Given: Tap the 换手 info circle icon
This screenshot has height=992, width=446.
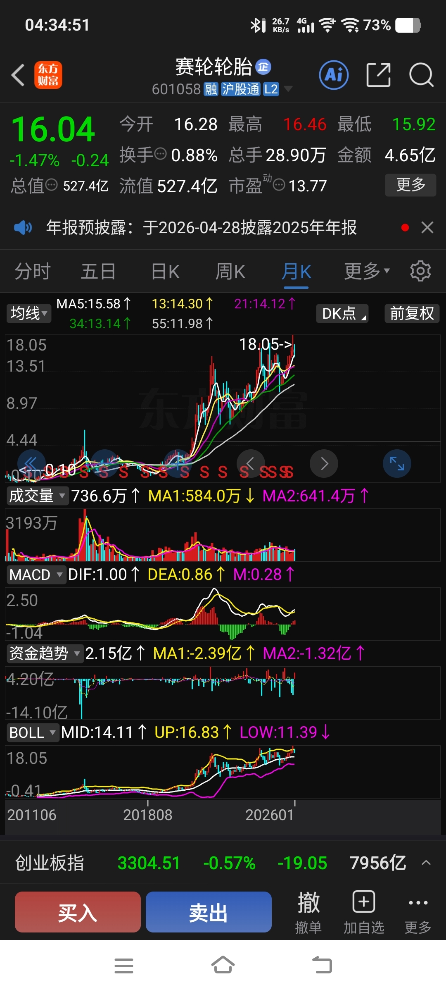Looking at the screenshot, I should [160, 154].
